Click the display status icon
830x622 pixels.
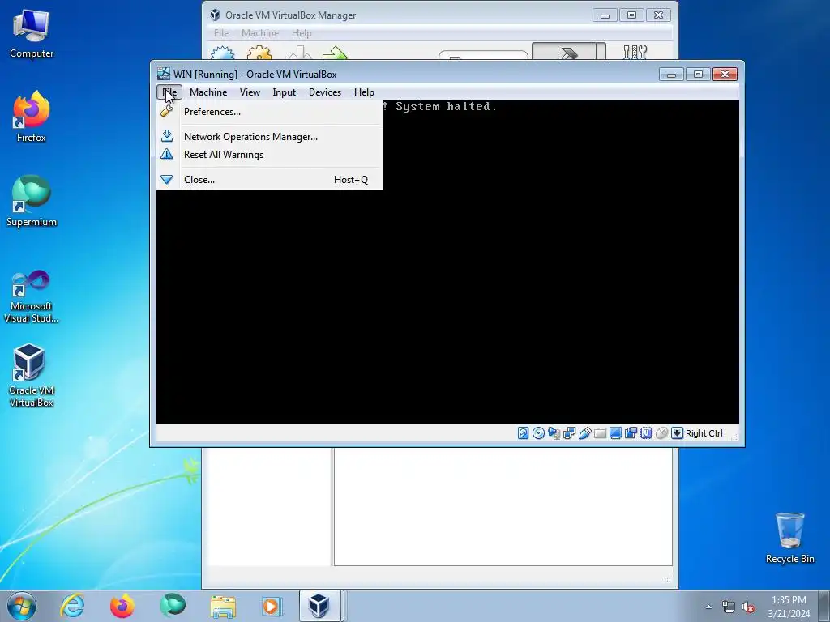point(615,433)
